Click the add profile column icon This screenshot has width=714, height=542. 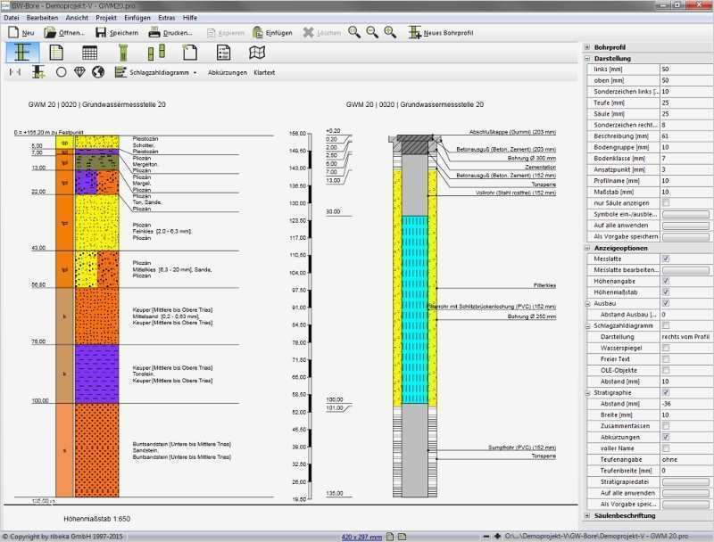tap(38, 72)
